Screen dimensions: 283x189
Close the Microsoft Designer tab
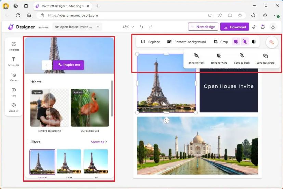[88, 6]
